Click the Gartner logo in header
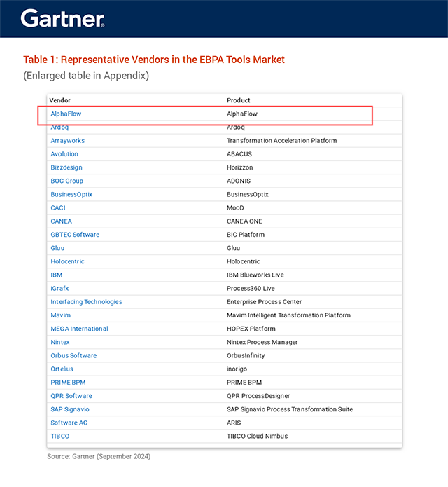448x487 pixels. (x=63, y=18)
